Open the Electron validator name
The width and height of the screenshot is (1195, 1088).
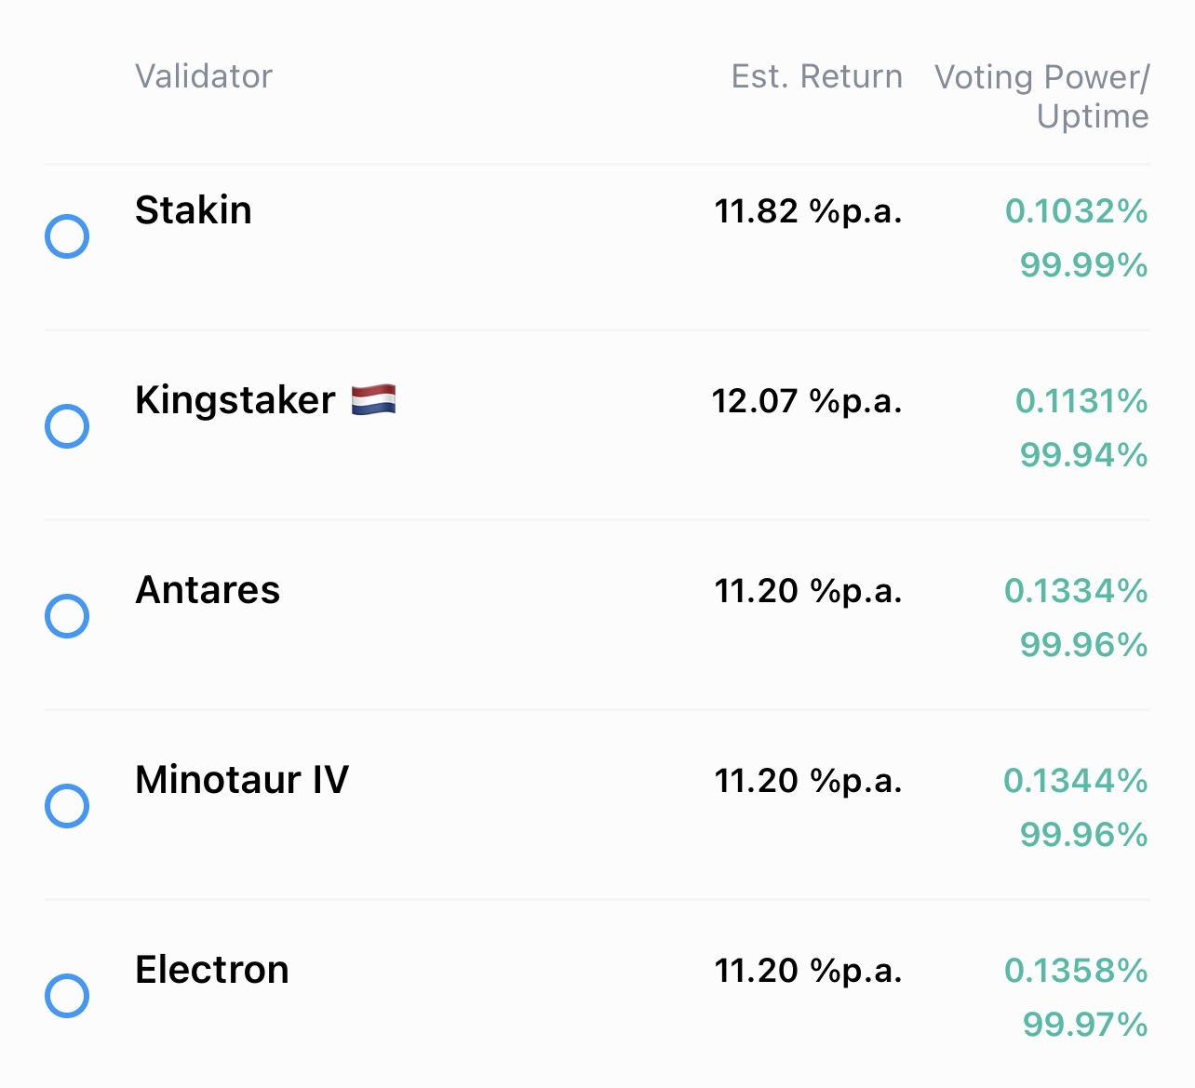[212, 970]
